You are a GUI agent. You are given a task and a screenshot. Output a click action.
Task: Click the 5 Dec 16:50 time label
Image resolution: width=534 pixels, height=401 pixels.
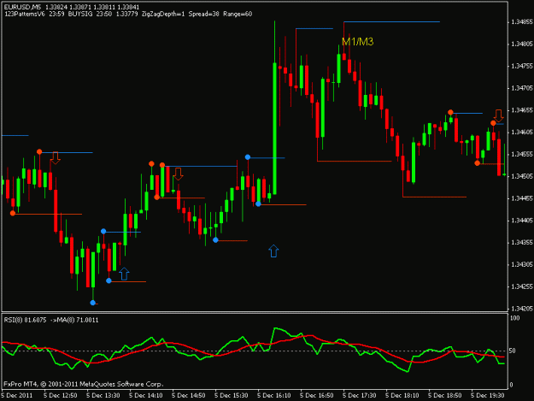point(317,395)
